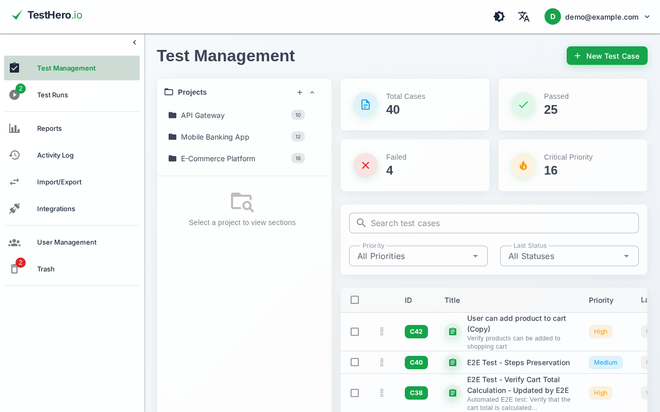
Task: Open the language translate icon
Action: coord(524,16)
